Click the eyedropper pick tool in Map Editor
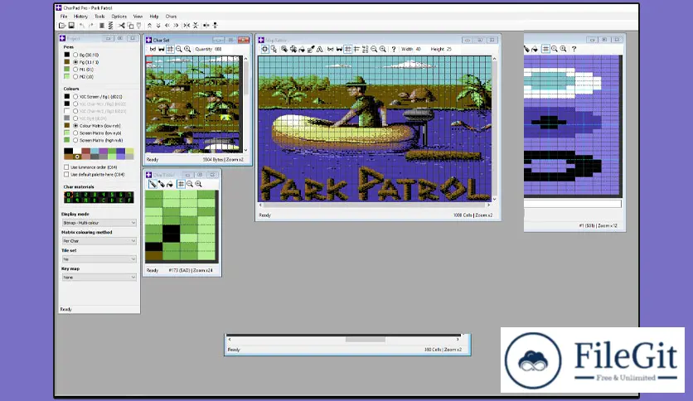Image resolution: width=693 pixels, height=401 pixels. (x=311, y=49)
